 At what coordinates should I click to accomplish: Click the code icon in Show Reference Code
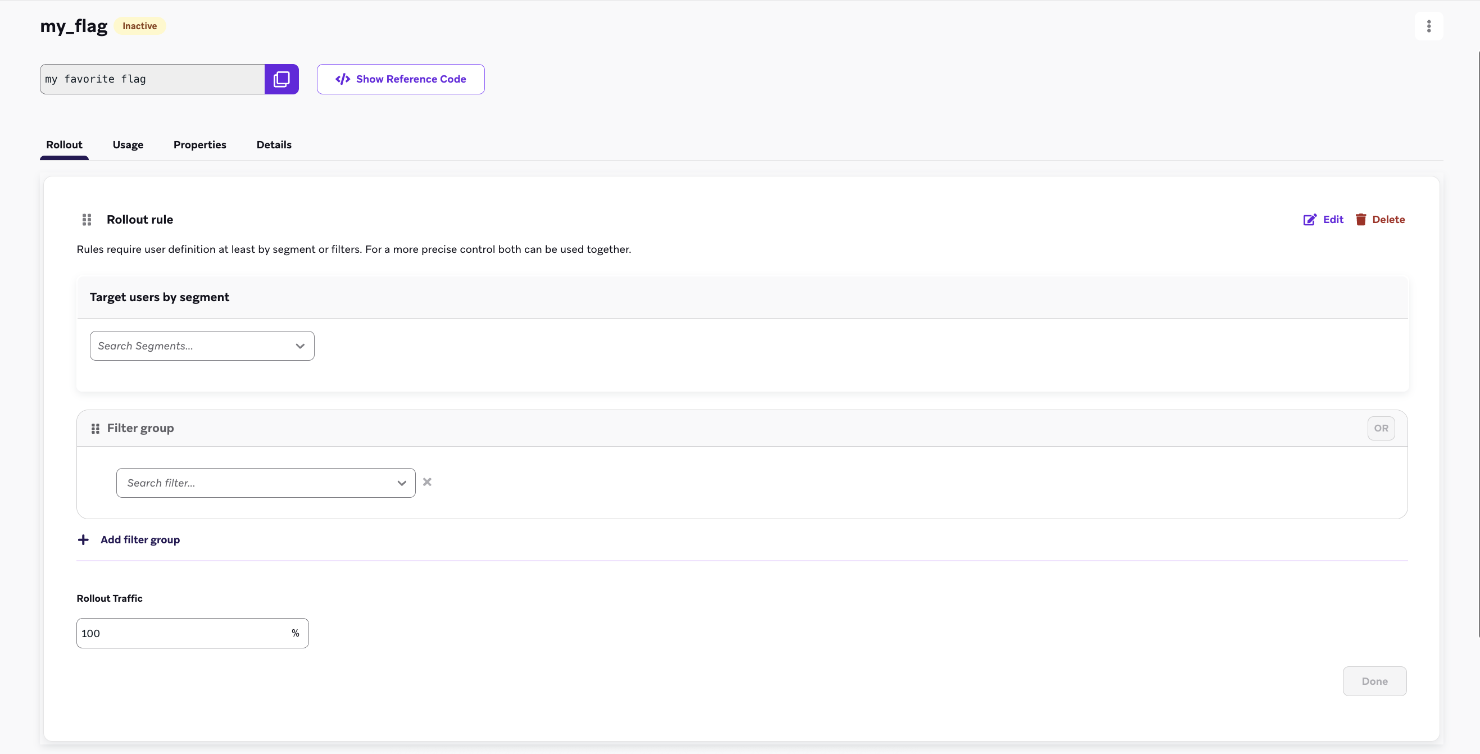coord(342,79)
